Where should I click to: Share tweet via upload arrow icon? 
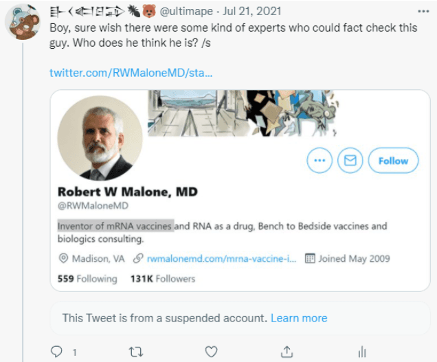point(287,352)
